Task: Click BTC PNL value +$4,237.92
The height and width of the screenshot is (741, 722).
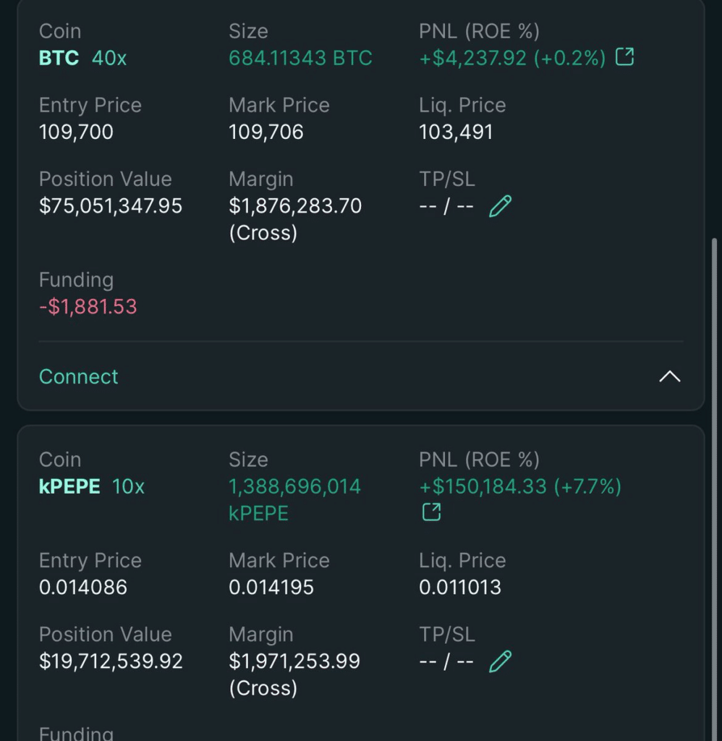Action: click(472, 58)
